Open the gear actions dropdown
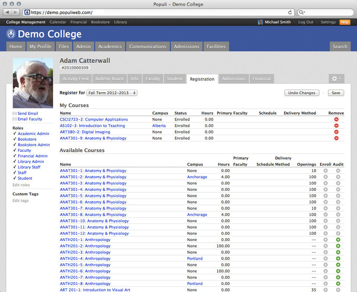 point(336,78)
